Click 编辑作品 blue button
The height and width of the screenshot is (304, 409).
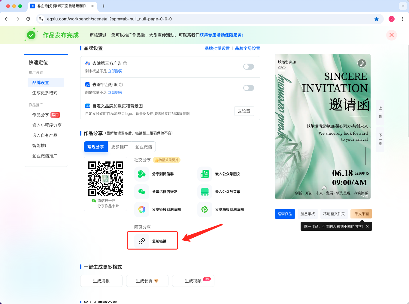(x=285, y=214)
